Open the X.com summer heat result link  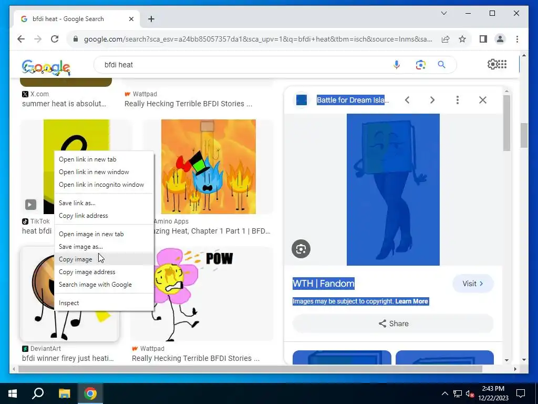click(64, 104)
